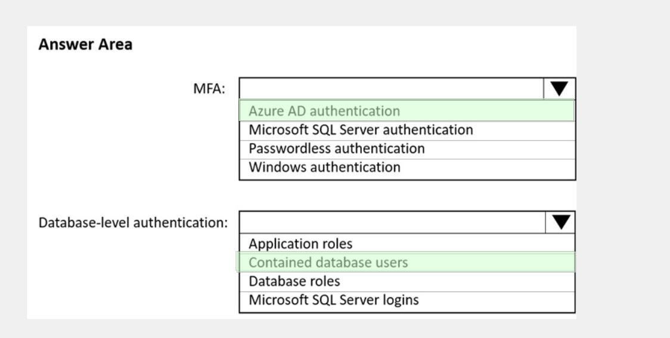Choose Application roles option
This screenshot has width=670, height=338.
coord(407,244)
